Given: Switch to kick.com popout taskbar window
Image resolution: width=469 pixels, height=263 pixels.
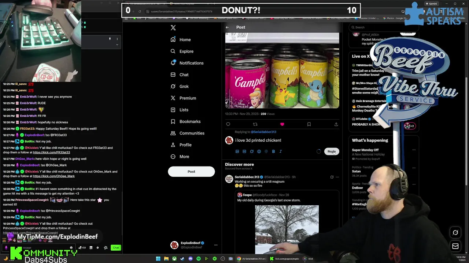Looking at the screenshot, I should tap(285, 259).
